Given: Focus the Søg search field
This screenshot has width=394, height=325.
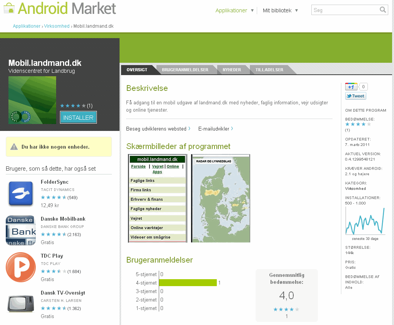Looking at the screenshot, I should tap(344, 10).
